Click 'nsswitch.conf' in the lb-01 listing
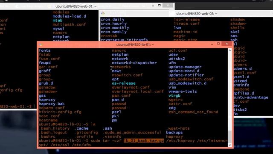Viewport: 273px width, 154px height. point(127,75)
